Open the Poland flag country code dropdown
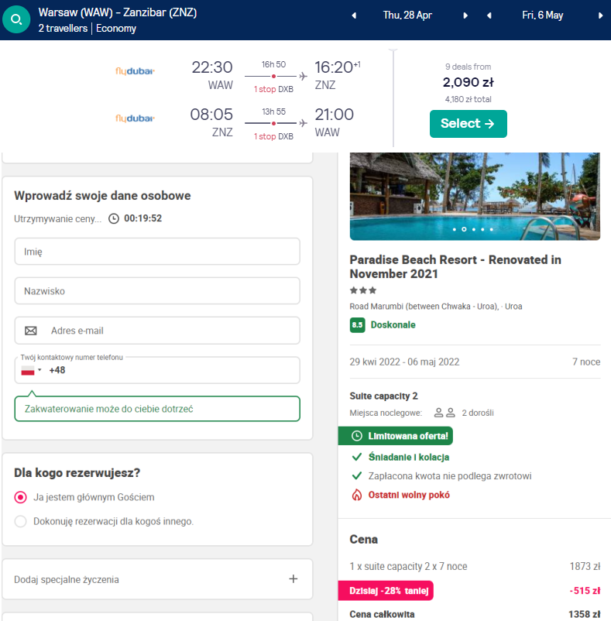 (x=31, y=370)
